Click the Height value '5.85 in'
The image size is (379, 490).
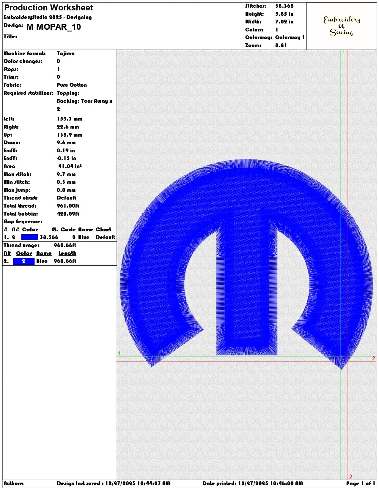[284, 14]
